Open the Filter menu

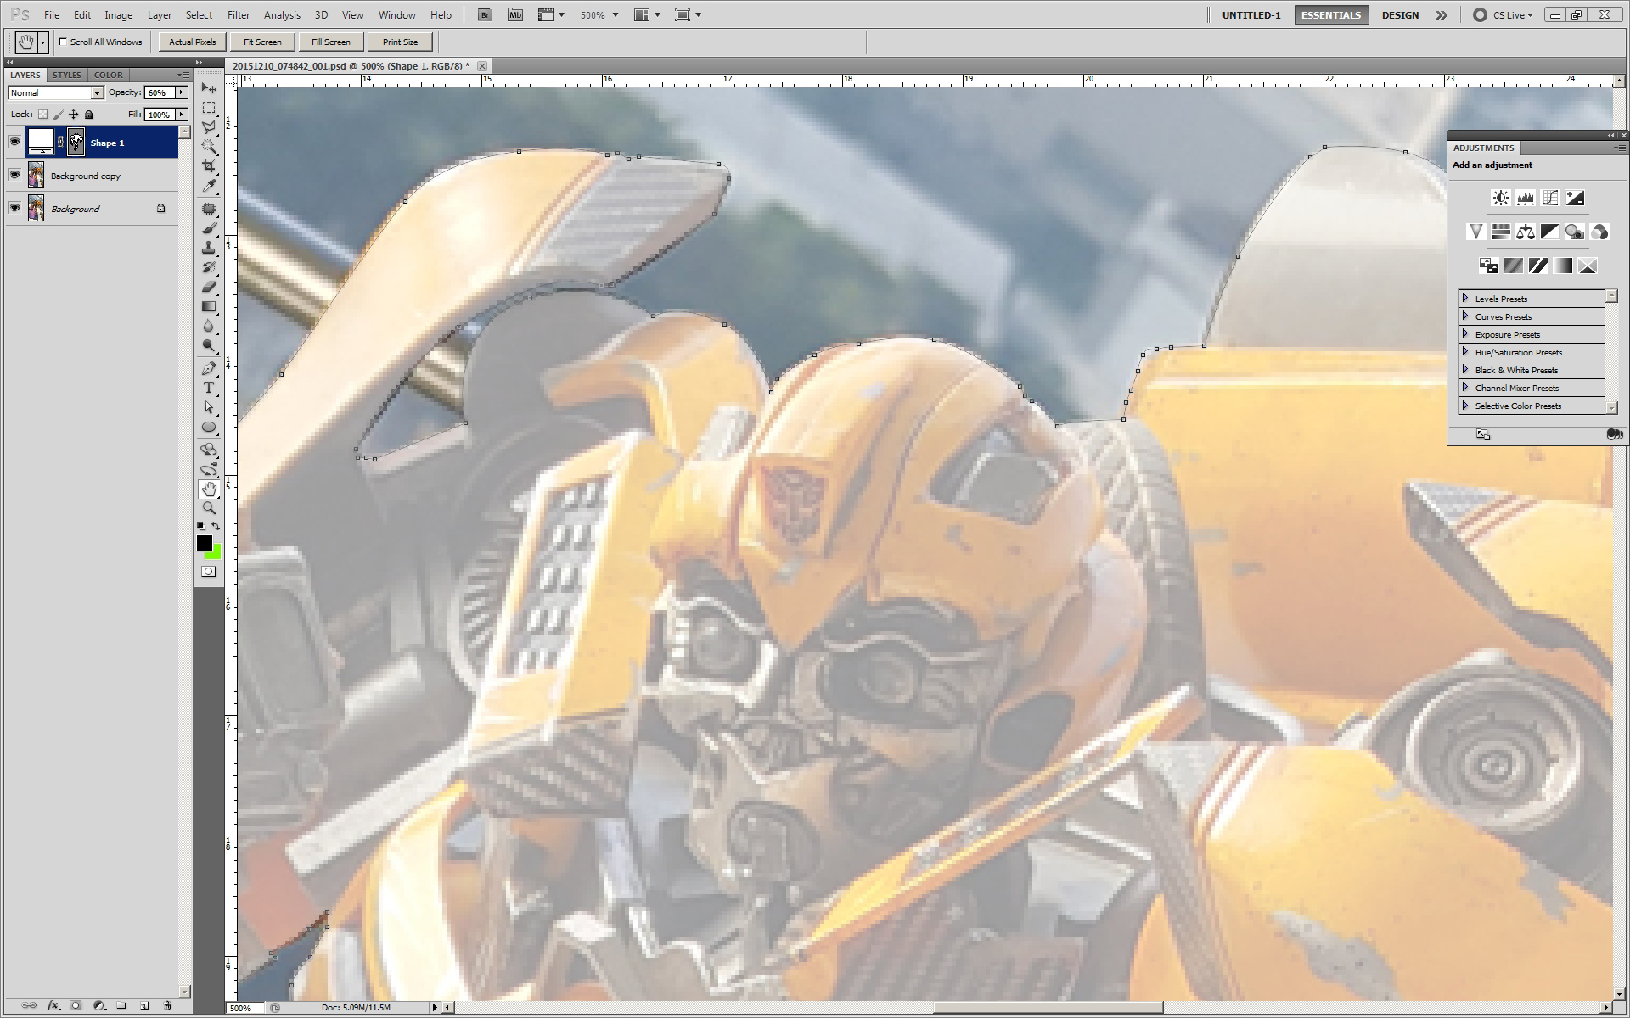click(239, 15)
